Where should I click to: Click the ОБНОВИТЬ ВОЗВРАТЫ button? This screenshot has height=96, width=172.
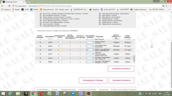[121, 81]
